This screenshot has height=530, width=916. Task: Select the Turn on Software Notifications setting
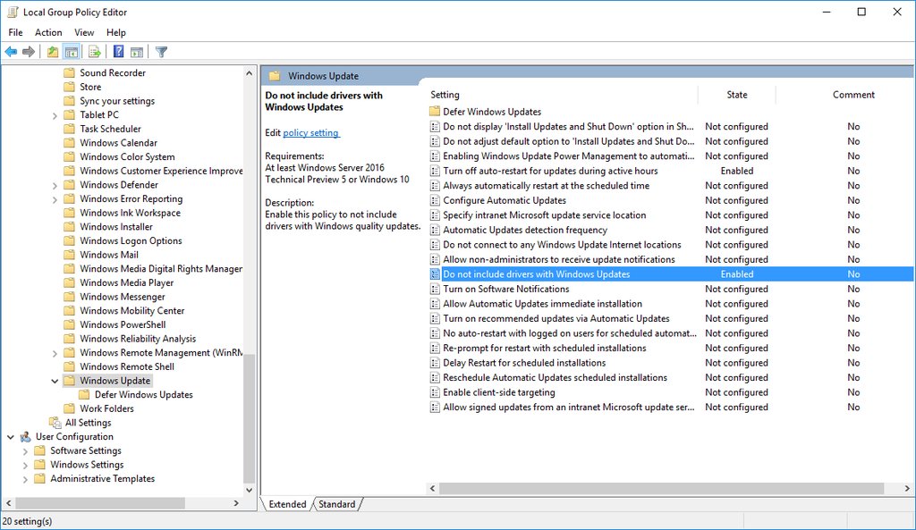point(505,289)
